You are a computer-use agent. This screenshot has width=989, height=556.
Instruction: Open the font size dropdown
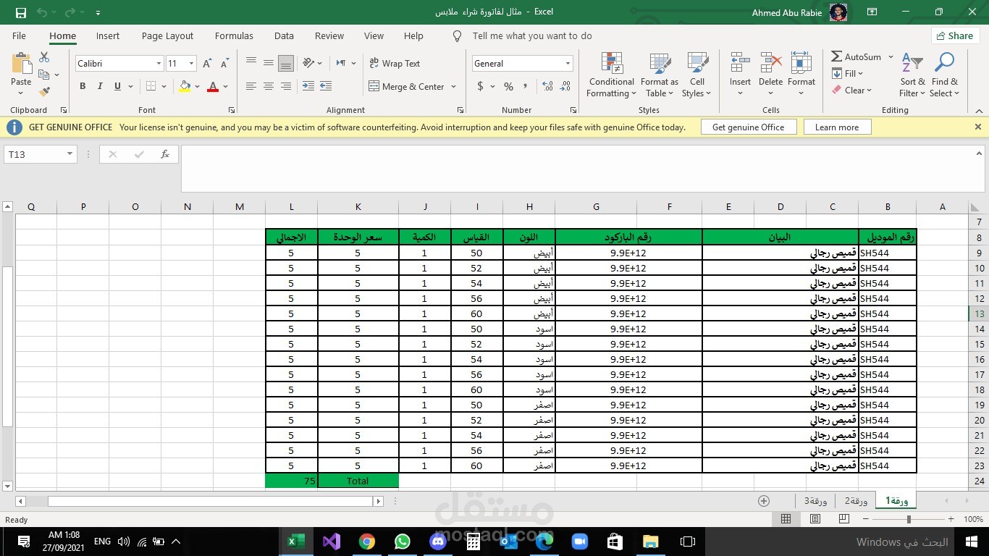190,64
